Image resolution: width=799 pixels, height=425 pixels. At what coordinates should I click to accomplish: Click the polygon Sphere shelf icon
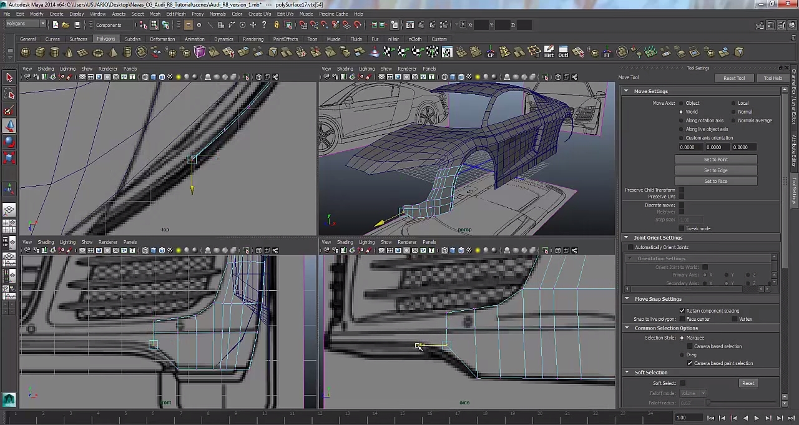(26, 52)
